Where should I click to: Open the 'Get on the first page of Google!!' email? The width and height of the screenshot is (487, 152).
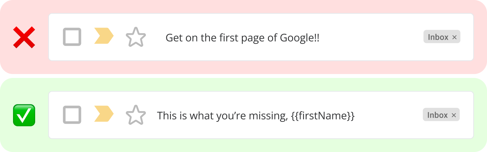coord(242,38)
